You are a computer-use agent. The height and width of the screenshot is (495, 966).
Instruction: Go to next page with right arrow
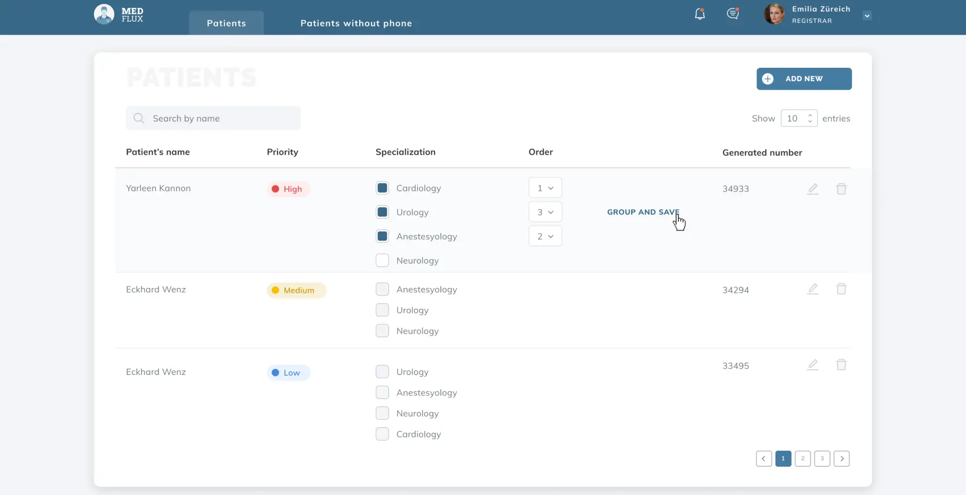coord(841,459)
